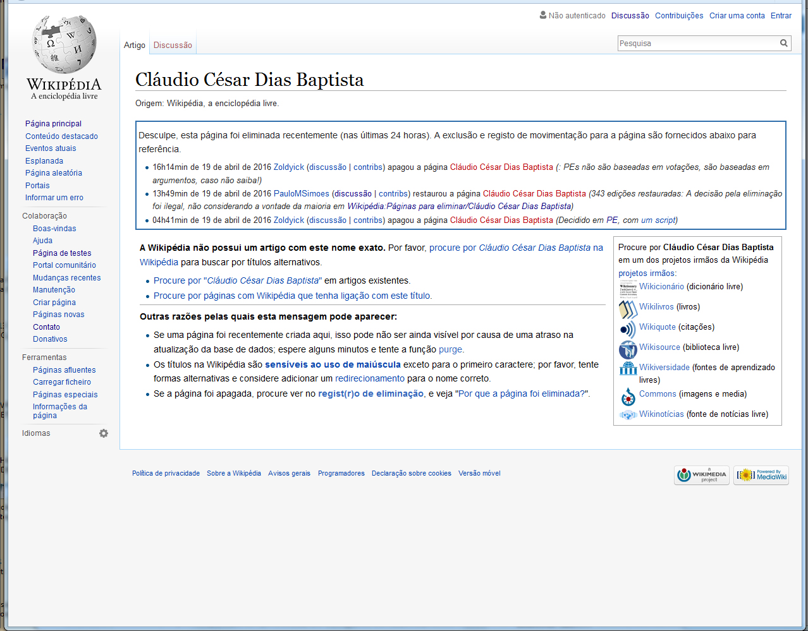Click the Wikinotícias project icon
808x631 pixels.
627,415
